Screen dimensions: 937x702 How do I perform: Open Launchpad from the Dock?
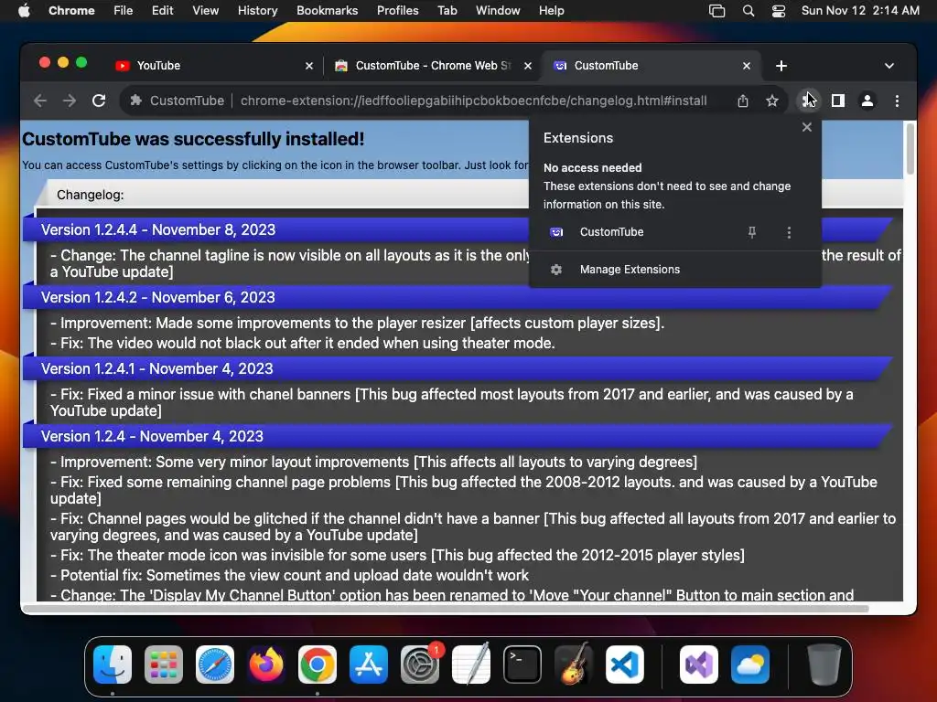[x=164, y=665]
